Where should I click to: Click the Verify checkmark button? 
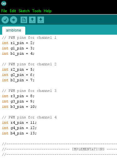click(x=5, y=20)
